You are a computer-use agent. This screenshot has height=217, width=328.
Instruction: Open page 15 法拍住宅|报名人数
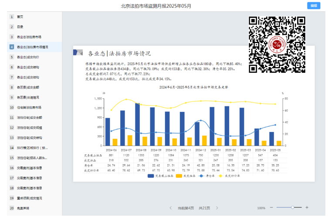tap(34, 158)
